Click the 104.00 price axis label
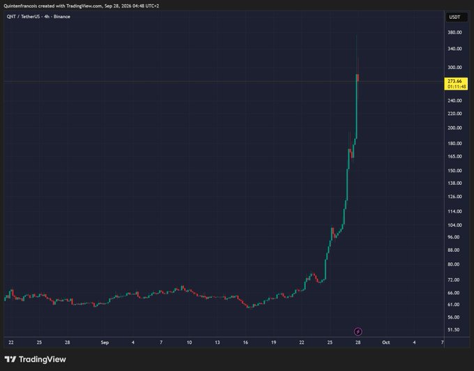 pos(454,225)
